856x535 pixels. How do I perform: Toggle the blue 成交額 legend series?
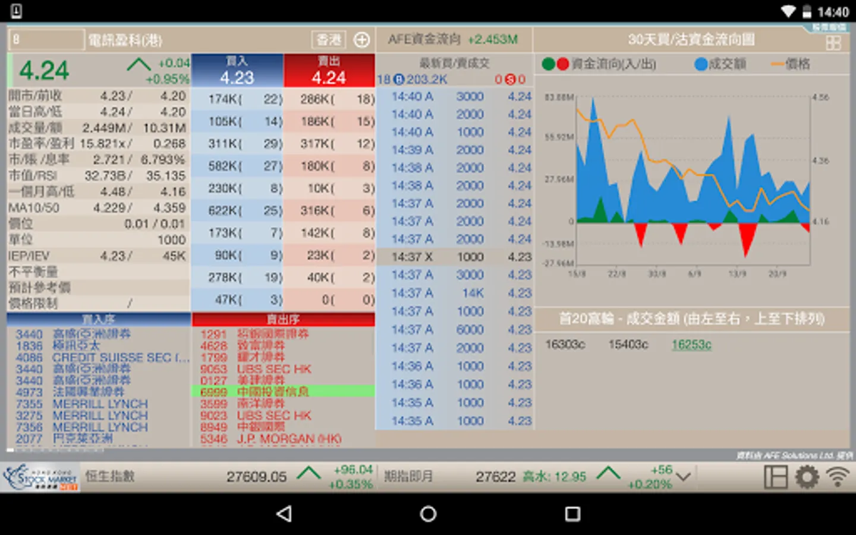[720, 64]
